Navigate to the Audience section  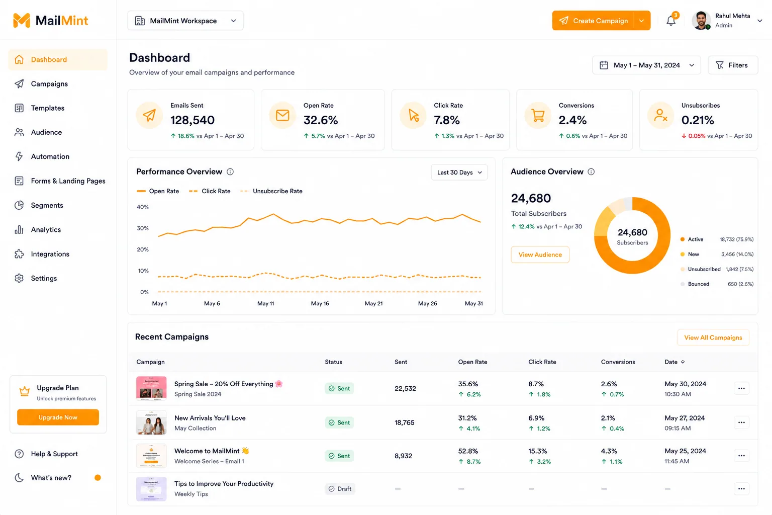(x=58, y=132)
